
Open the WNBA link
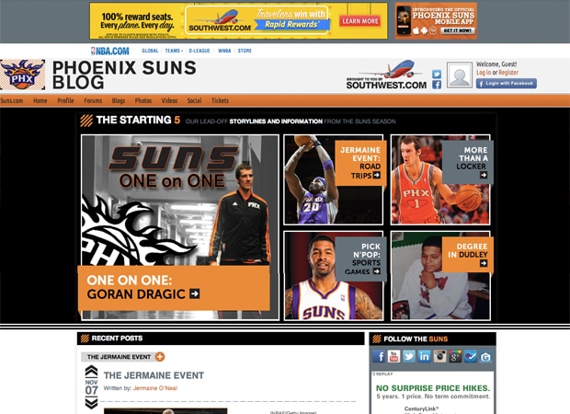click(x=224, y=51)
